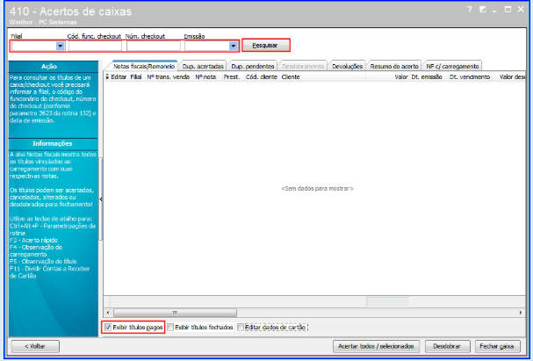Click the horizontal scrollbar thumb

click(175, 313)
